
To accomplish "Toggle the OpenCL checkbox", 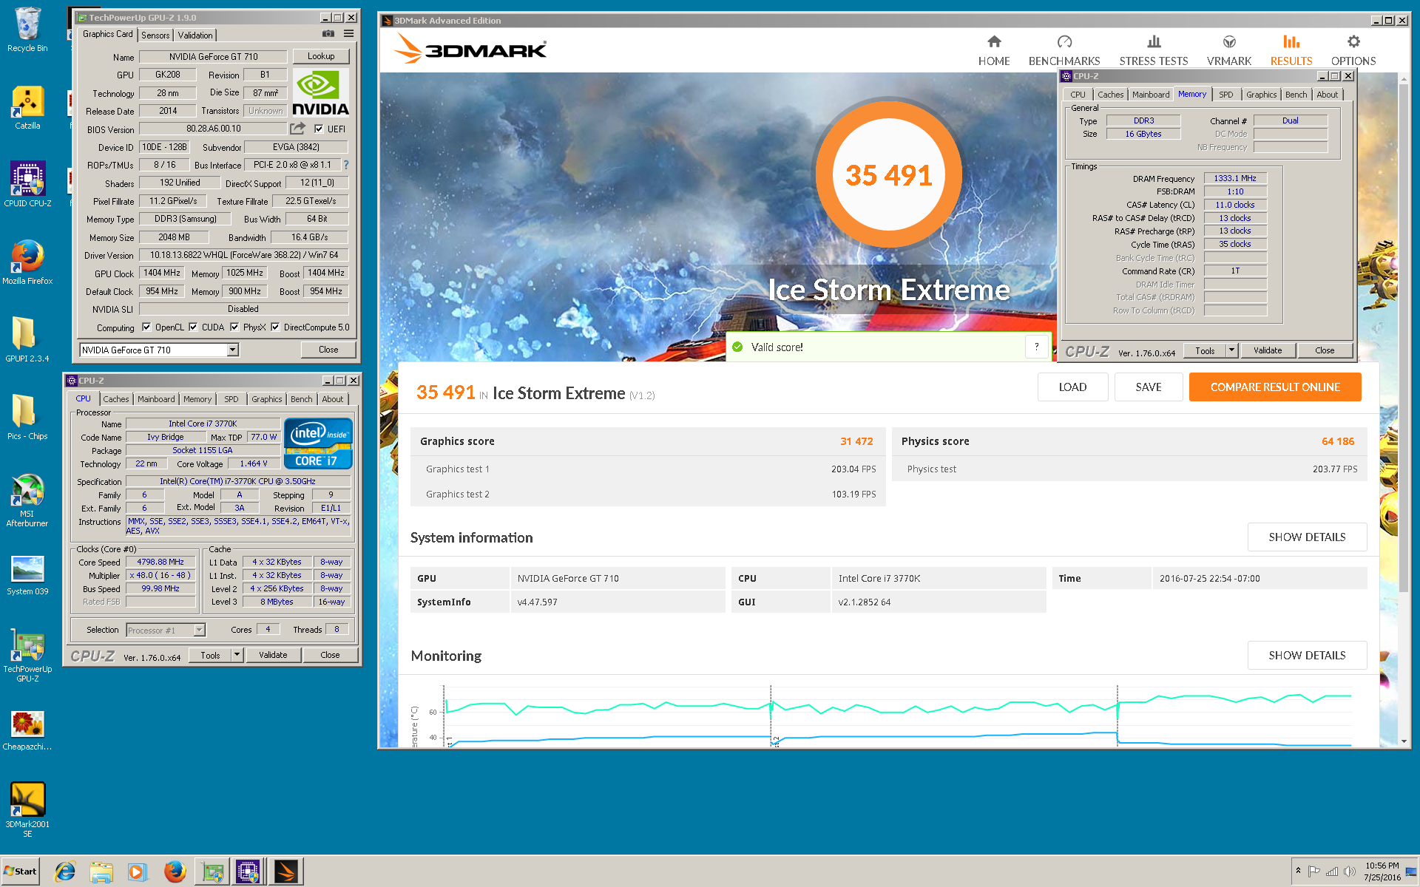I will point(146,327).
